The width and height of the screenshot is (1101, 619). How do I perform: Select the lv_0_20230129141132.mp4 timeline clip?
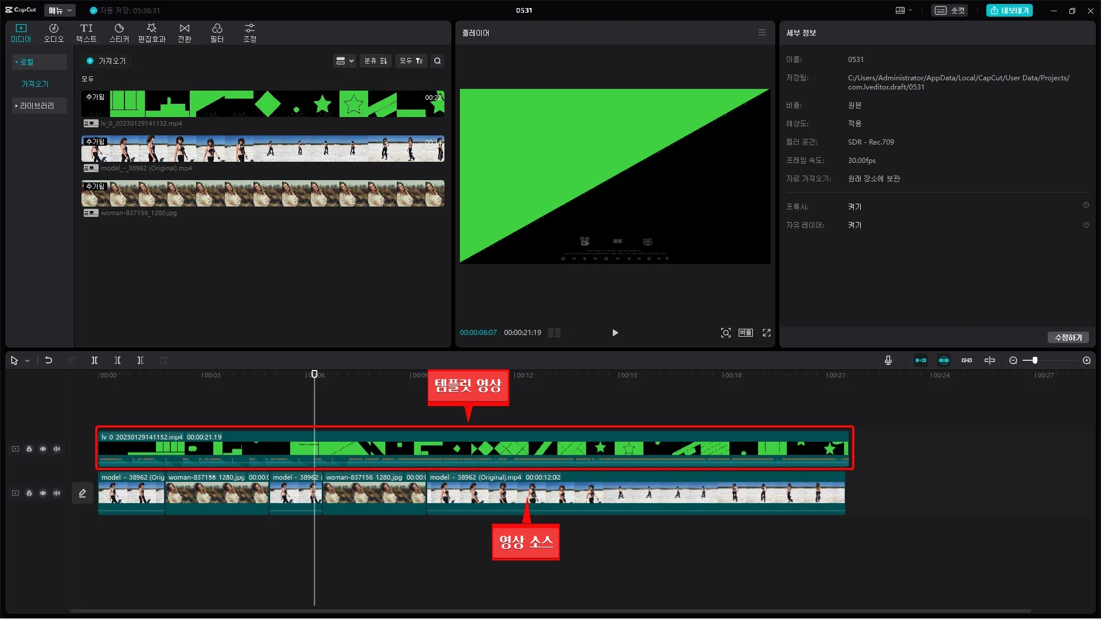point(474,449)
